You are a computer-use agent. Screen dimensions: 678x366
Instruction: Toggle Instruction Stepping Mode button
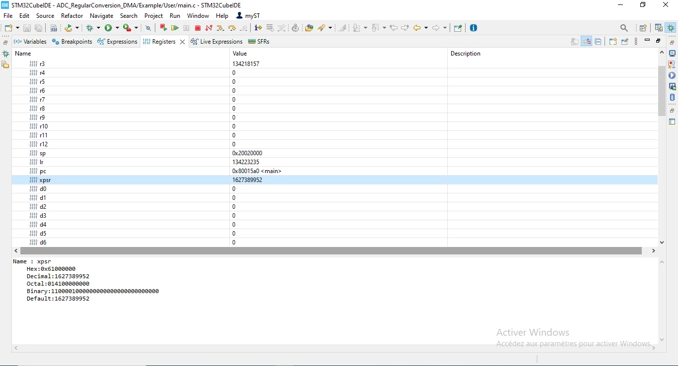pyautogui.click(x=258, y=28)
